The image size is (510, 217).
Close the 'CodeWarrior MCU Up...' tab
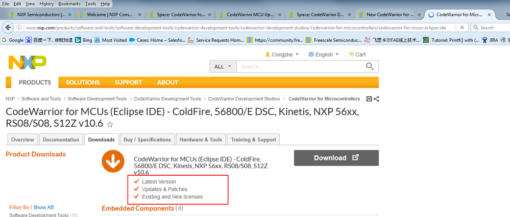coord(280,15)
